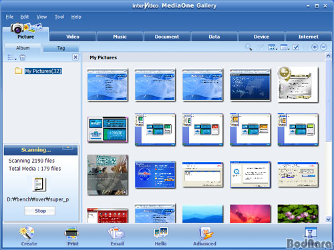Switch to the Video tab
The width and height of the screenshot is (334, 250).
73,37
